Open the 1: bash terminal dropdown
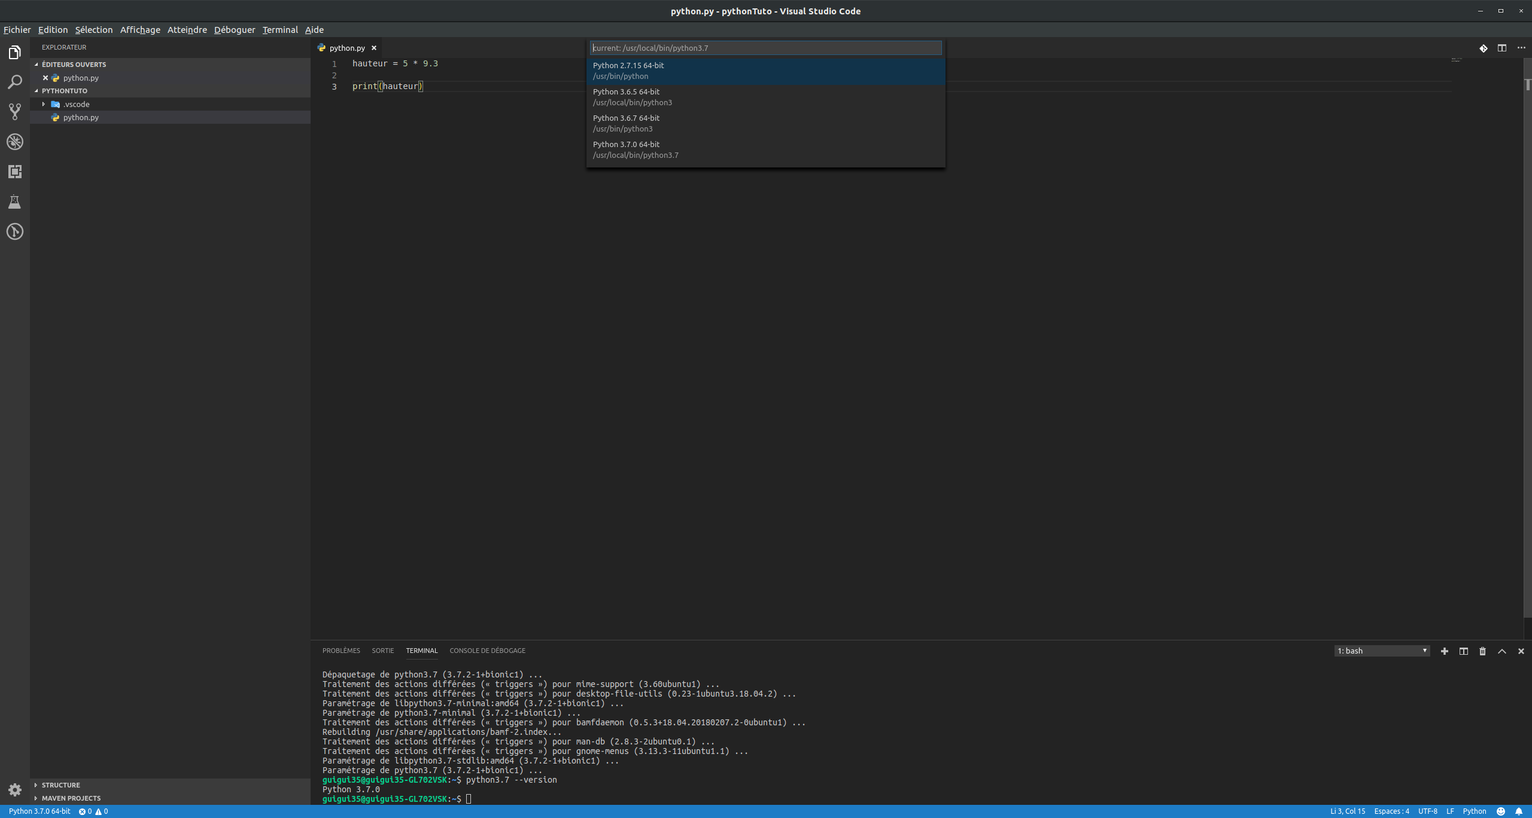Image resolution: width=1532 pixels, height=818 pixels. [1382, 651]
